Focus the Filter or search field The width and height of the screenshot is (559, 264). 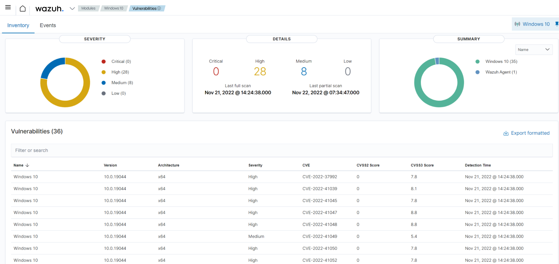point(282,150)
